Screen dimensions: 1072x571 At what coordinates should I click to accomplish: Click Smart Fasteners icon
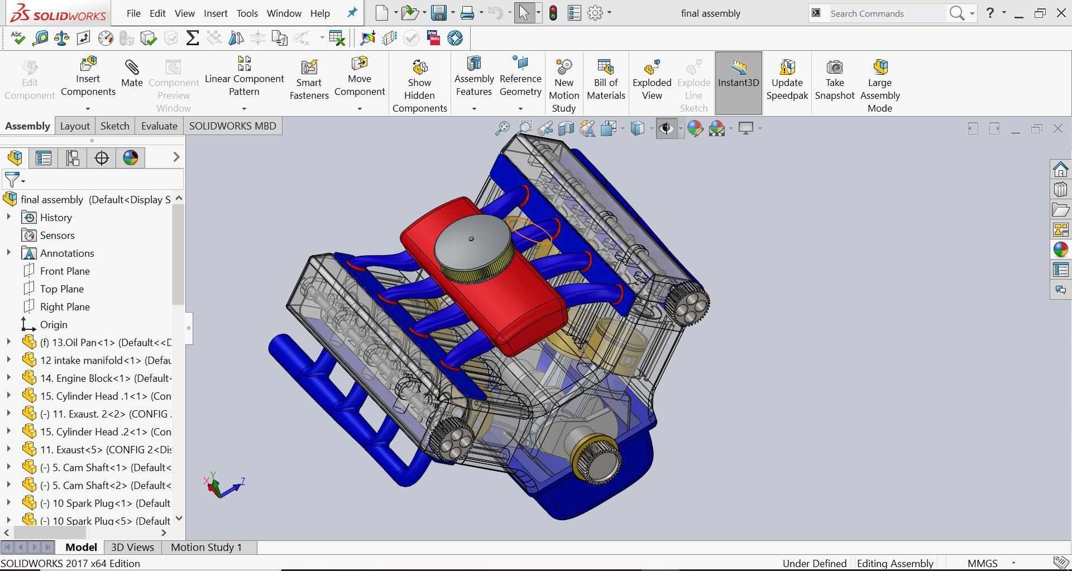pyautogui.click(x=309, y=80)
